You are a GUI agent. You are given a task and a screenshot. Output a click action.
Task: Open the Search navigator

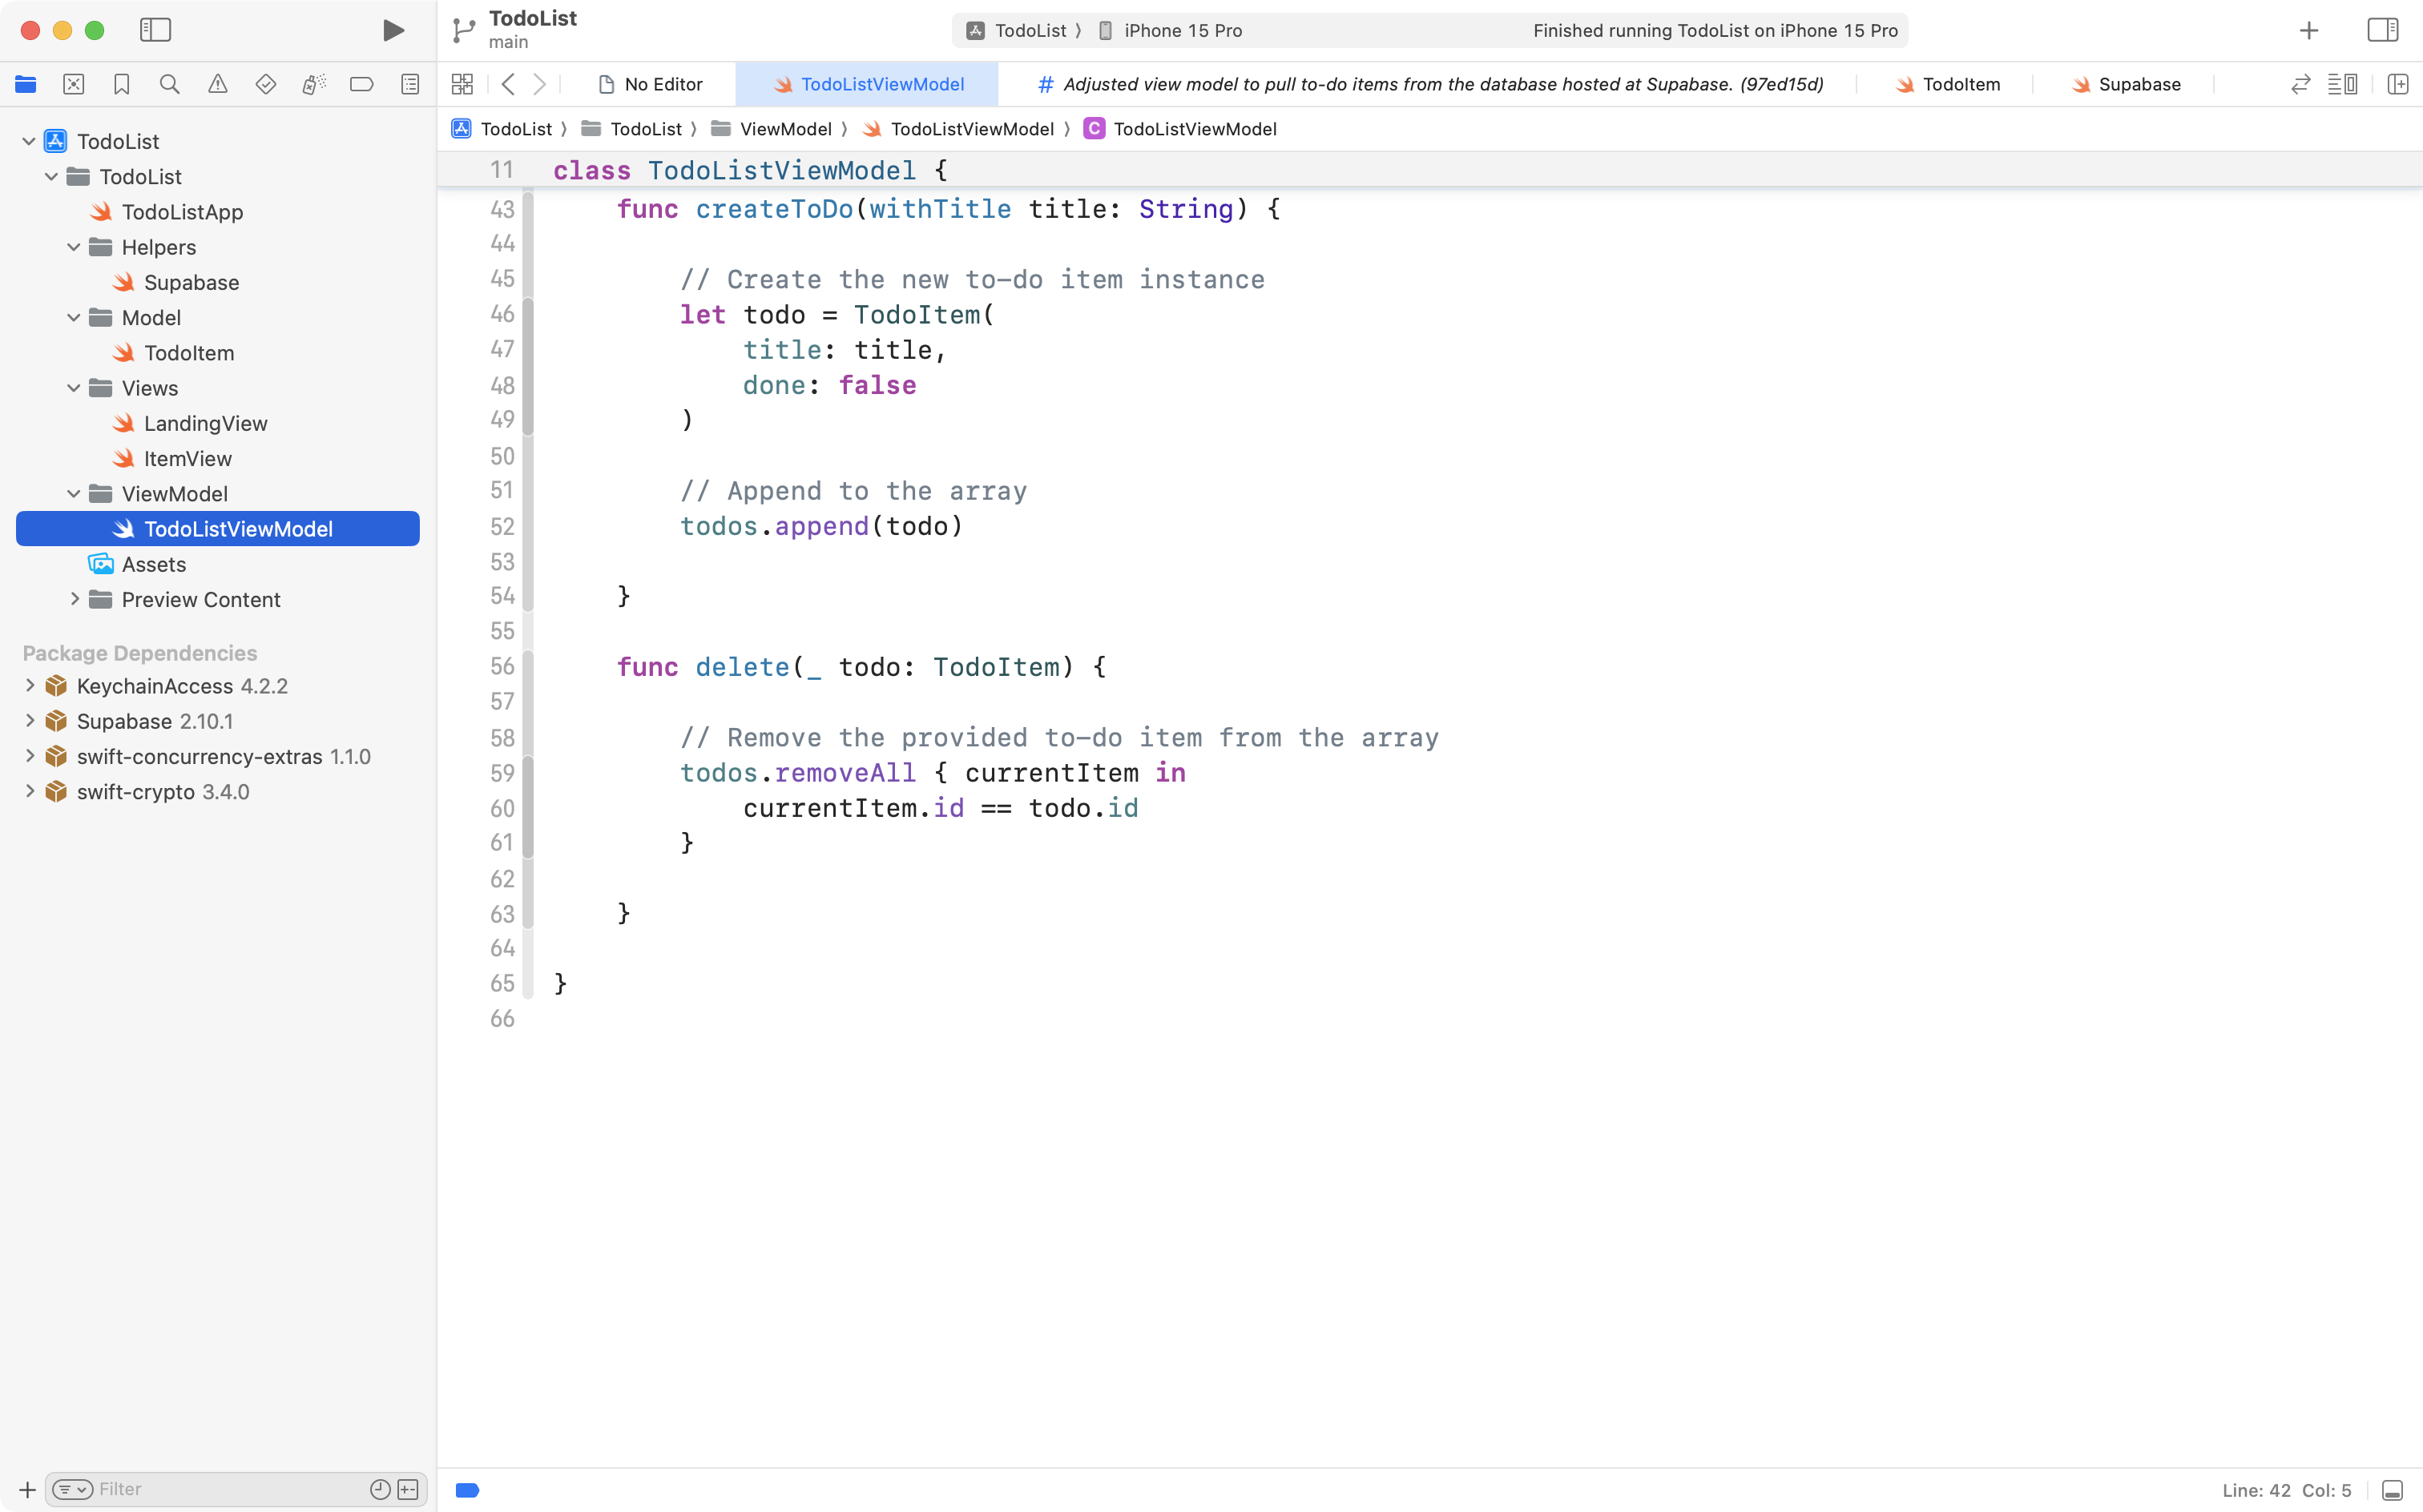coord(169,84)
